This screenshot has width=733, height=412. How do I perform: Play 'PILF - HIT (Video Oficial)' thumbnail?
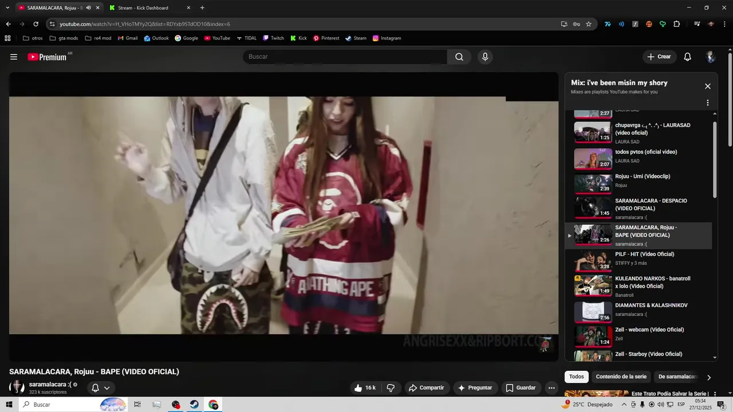point(593,260)
